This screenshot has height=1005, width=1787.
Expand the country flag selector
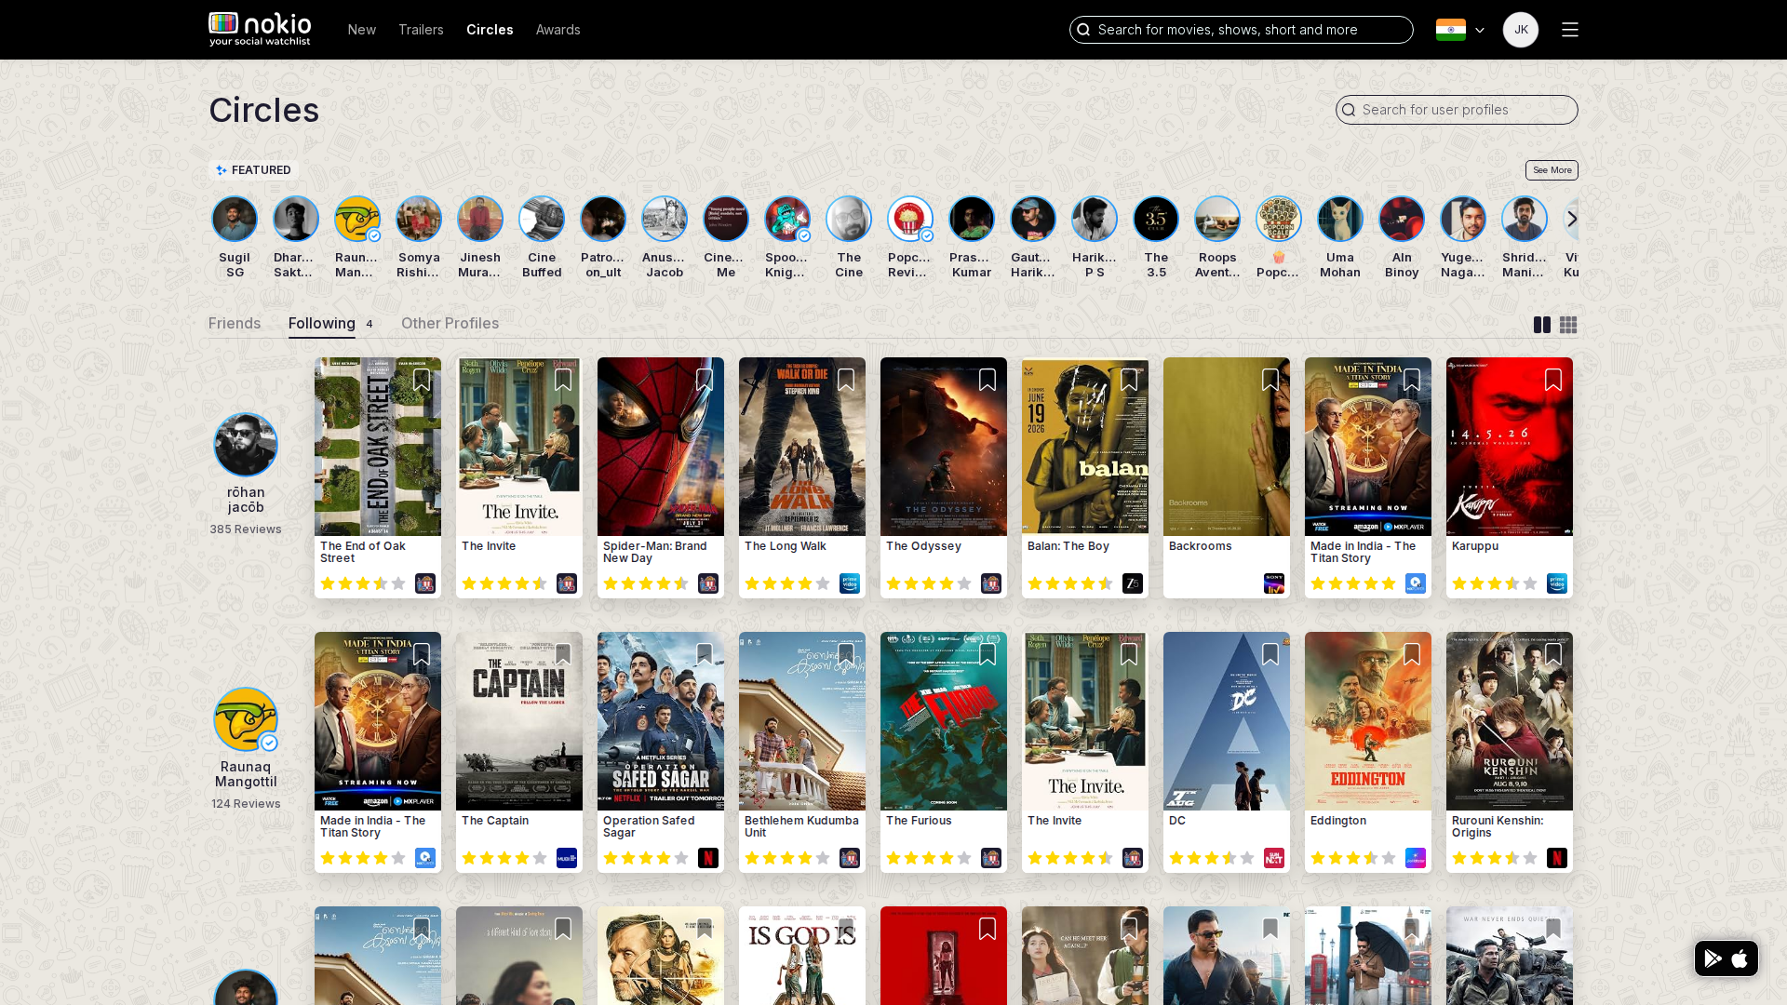pyautogui.click(x=1460, y=30)
